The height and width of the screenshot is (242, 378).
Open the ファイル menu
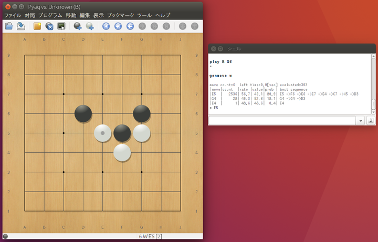click(13, 16)
